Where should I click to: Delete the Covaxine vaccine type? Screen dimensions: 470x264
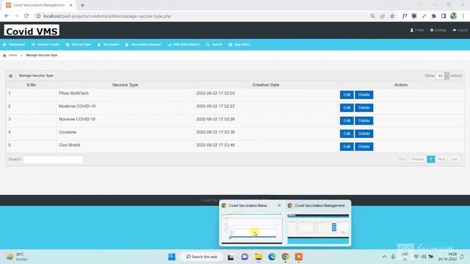point(364,133)
